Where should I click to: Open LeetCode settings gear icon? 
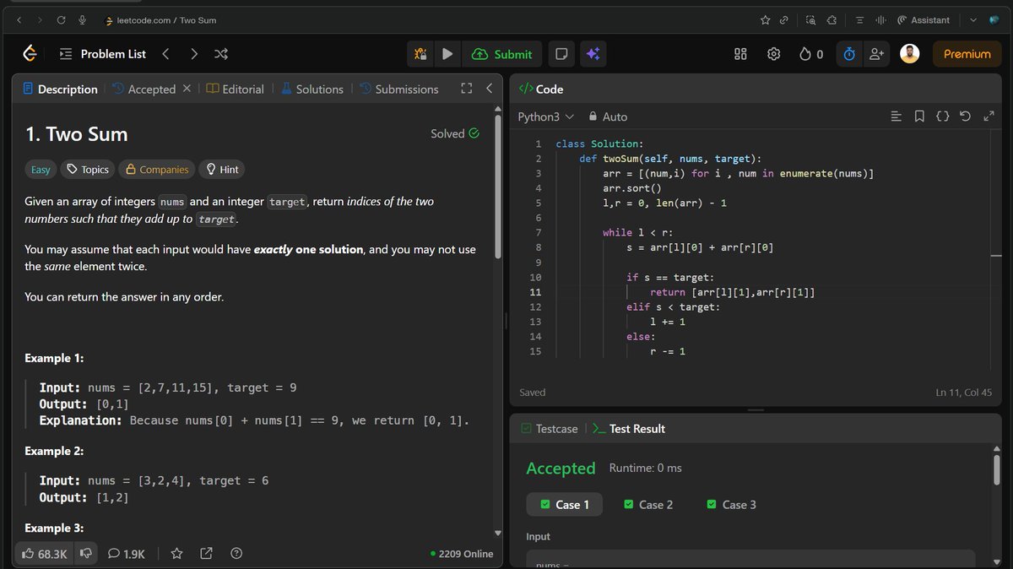pyautogui.click(x=773, y=54)
